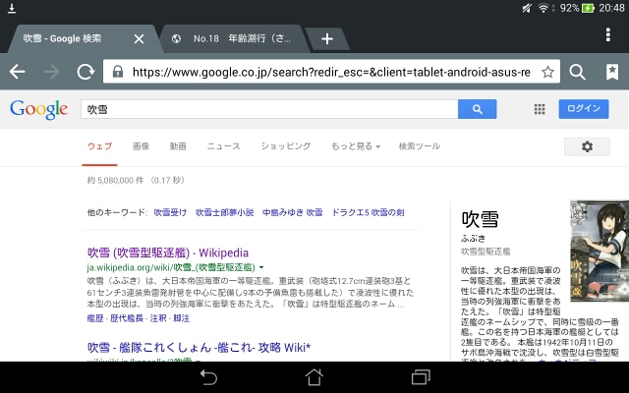Screen dimensions: 629x393
Task: Switch to the ニュース search tab
Action: click(x=223, y=146)
